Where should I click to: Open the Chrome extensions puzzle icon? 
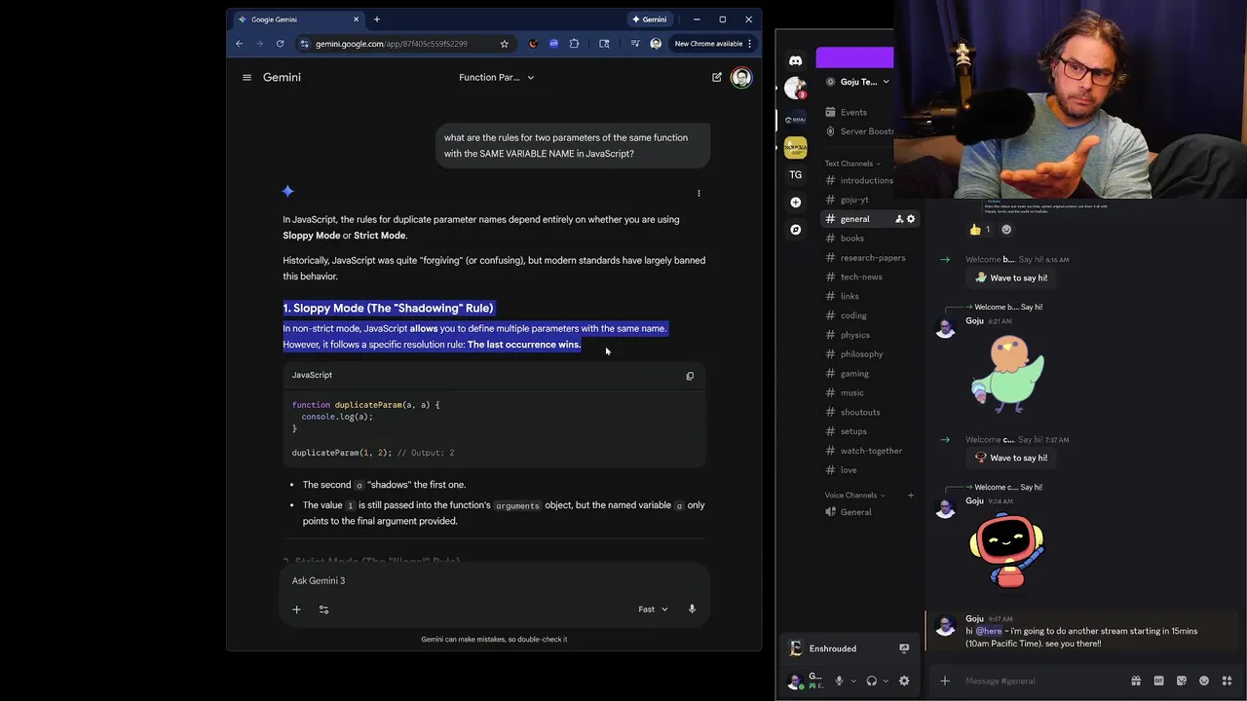pos(574,44)
